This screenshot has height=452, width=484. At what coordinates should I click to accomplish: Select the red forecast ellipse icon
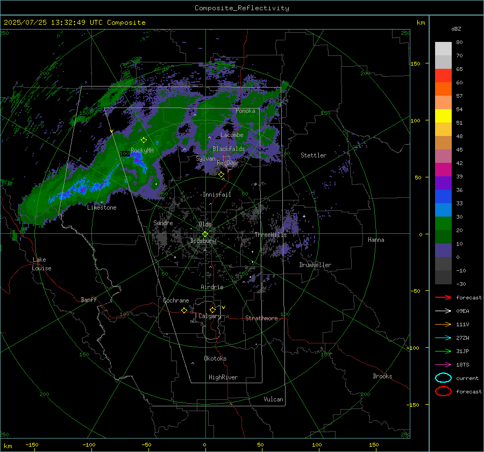[443, 391]
